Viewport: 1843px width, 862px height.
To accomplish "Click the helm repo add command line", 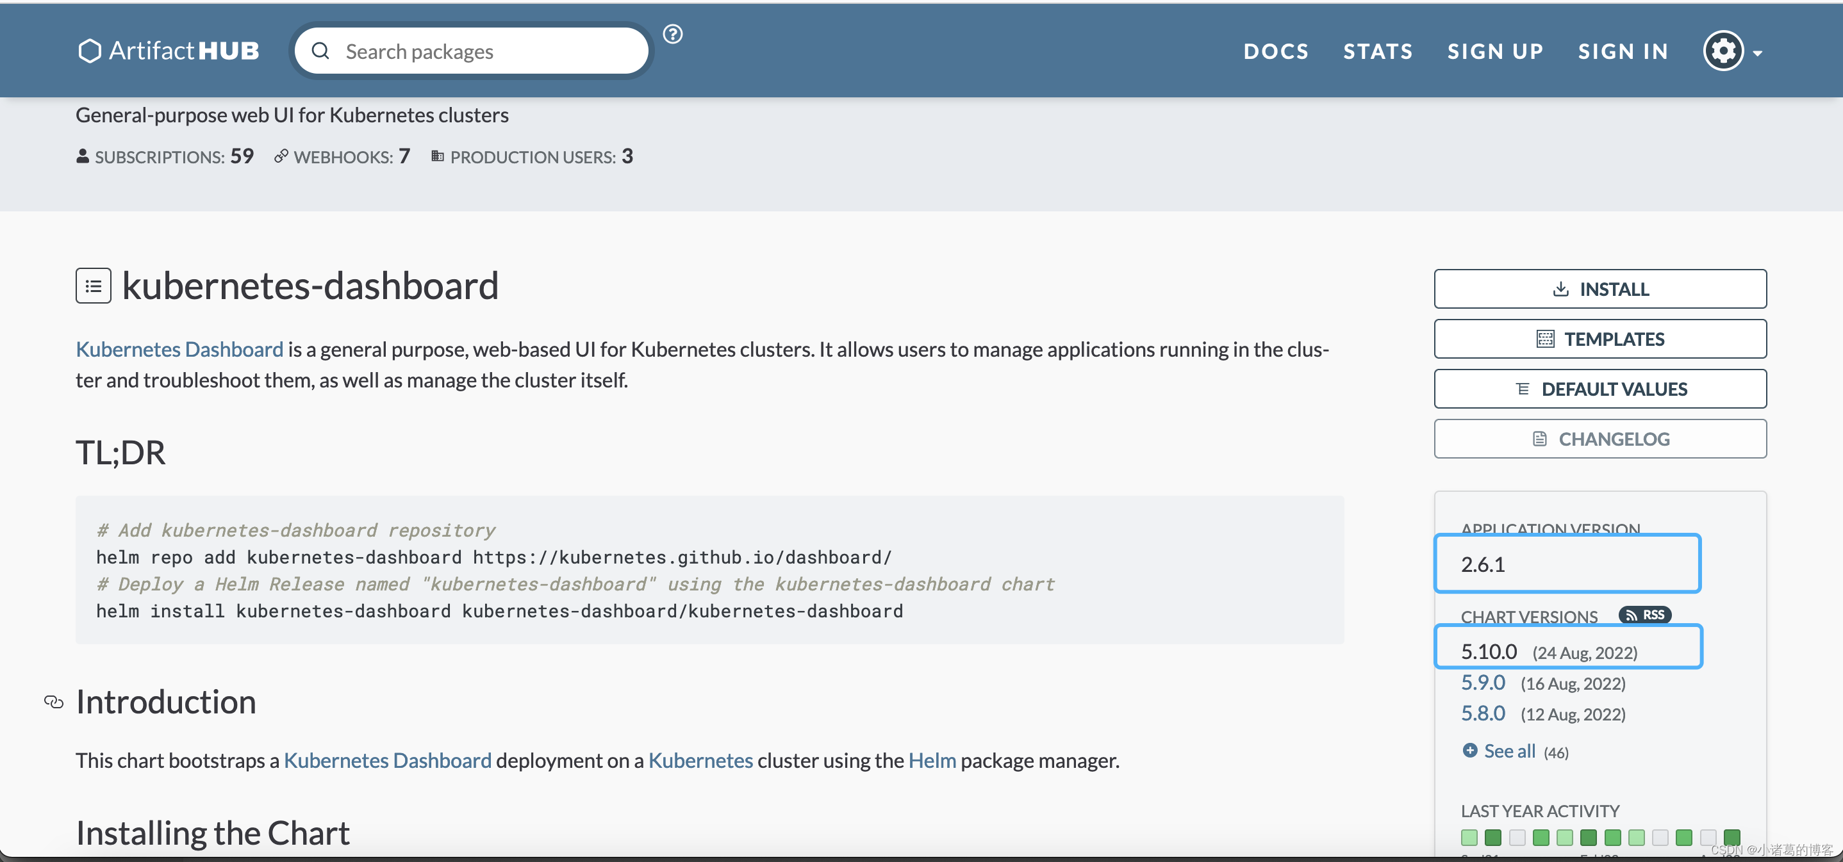I will 493,557.
